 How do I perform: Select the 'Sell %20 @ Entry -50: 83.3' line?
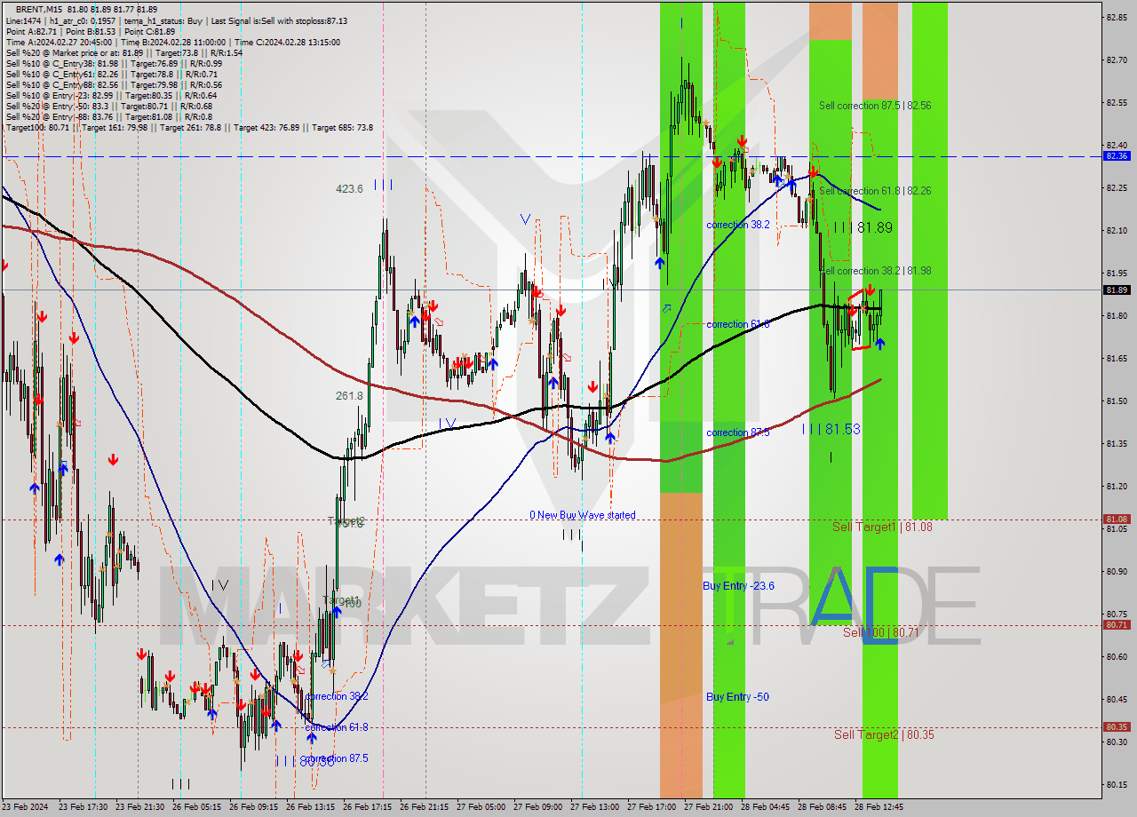(x=108, y=106)
